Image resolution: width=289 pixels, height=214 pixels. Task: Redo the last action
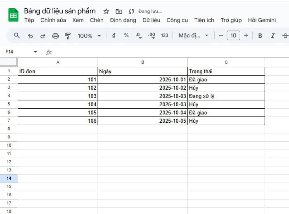click(x=43, y=36)
